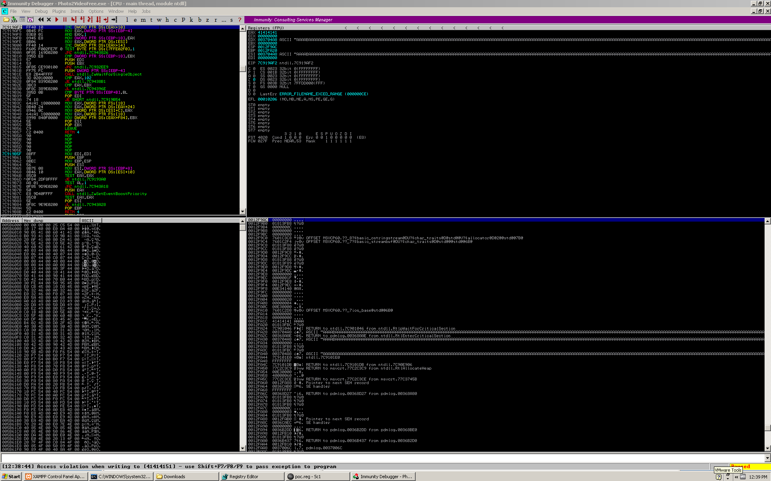771x481 pixels.
Task: Open the Plugins menu
Action: (59, 11)
